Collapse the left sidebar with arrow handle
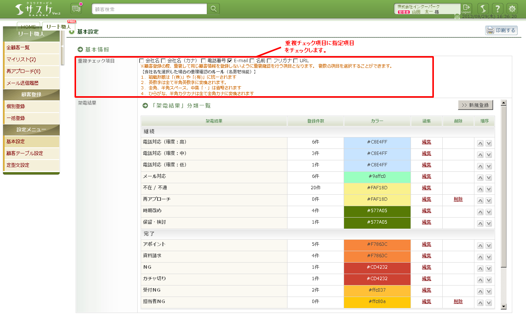Viewport: 526px width, 321px height. click(62, 46)
